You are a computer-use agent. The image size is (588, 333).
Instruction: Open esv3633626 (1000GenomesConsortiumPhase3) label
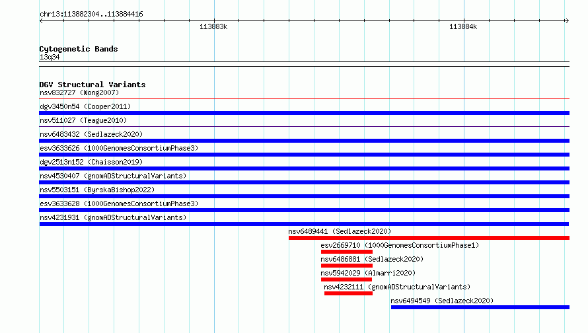click(119, 148)
